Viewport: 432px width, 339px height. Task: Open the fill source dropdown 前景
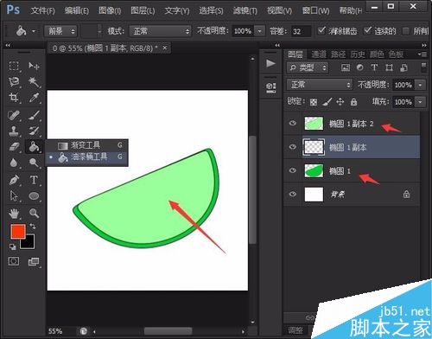(60, 31)
